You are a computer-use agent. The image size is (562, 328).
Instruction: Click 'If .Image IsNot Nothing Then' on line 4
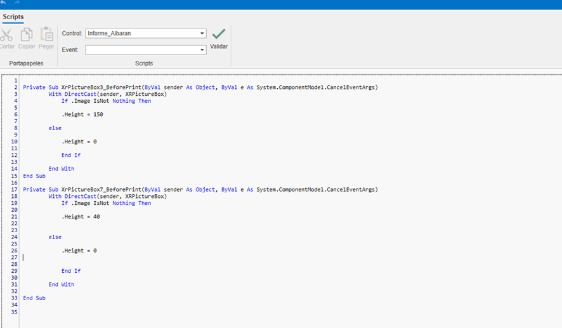pos(106,101)
